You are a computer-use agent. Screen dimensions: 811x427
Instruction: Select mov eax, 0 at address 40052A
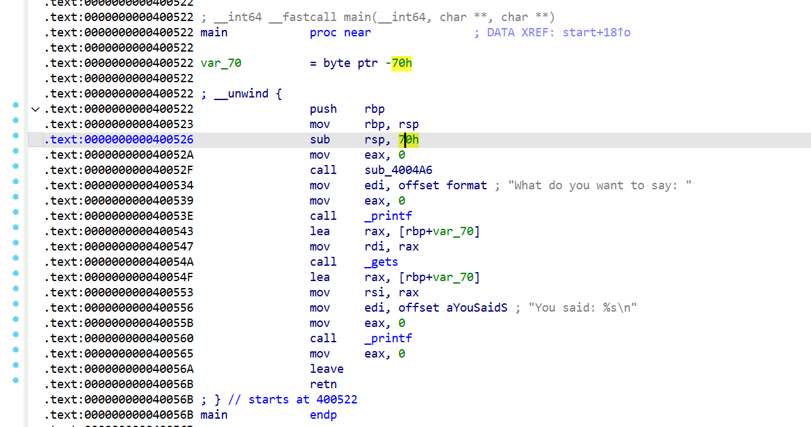click(x=358, y=155)
